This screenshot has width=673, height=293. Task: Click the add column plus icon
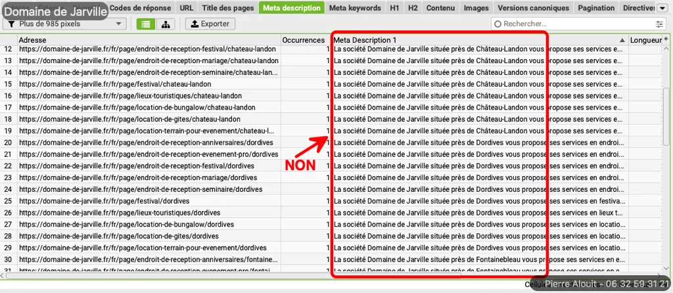tap(666, 40)
